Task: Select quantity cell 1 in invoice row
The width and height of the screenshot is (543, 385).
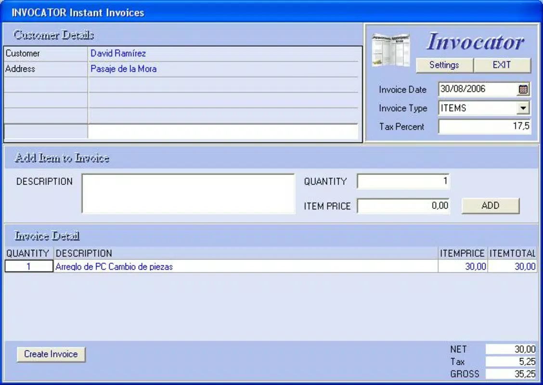Action: 29,266
